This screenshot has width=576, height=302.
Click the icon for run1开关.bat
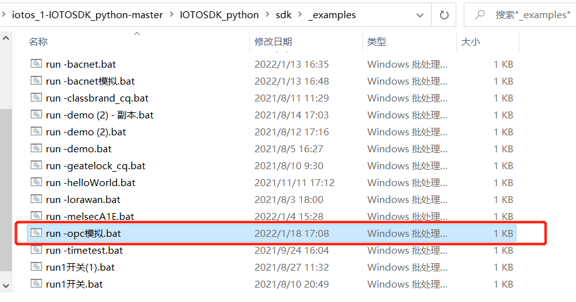click(x=37, y=284)
